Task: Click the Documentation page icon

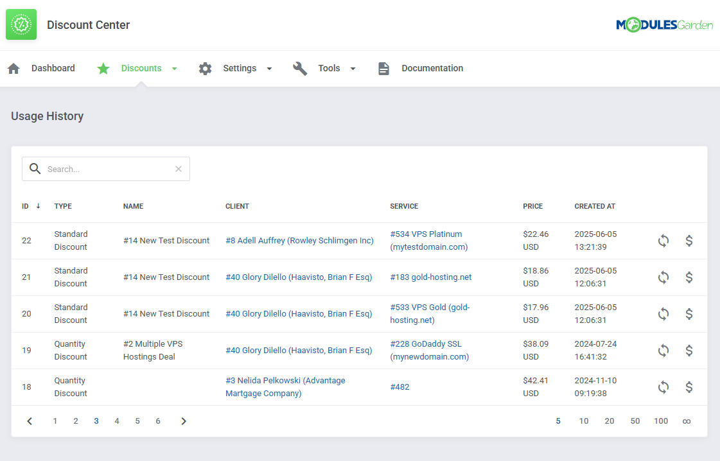Action: pyautogui.click(x=383, y=69)
